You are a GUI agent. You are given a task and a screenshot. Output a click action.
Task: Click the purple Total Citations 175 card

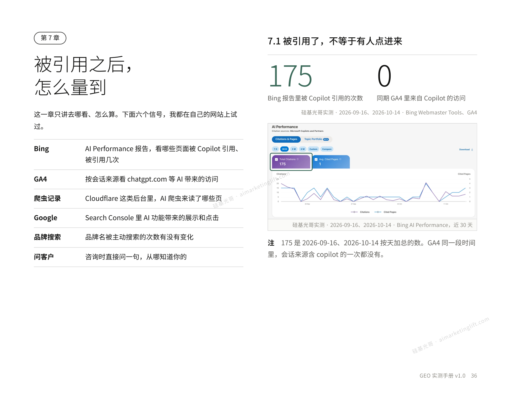pyautogui.click(x=291, y=162)
